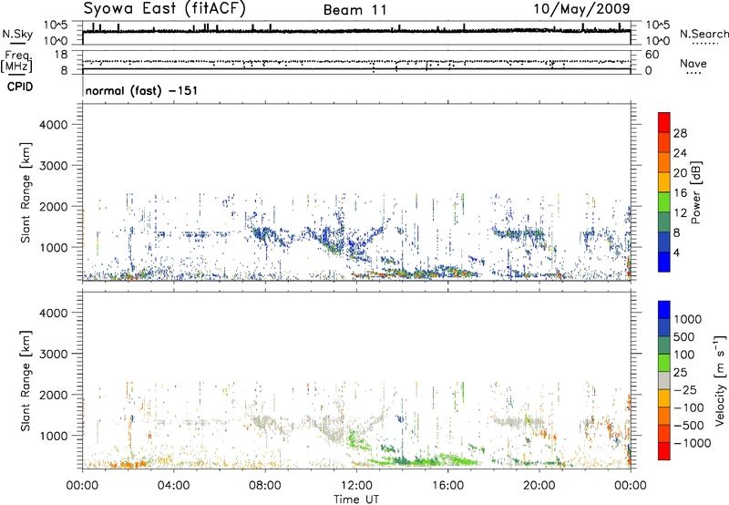The image size is (729, 505).
Task: Click the blue swatch on Power colorbar bottom
Action: [x=664, y=262]
